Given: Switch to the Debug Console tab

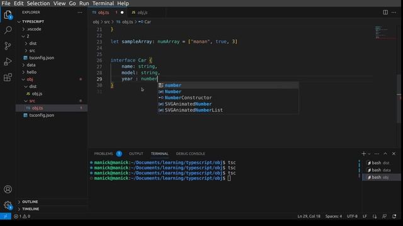Looking at the screenshot, I should point(190,154).
